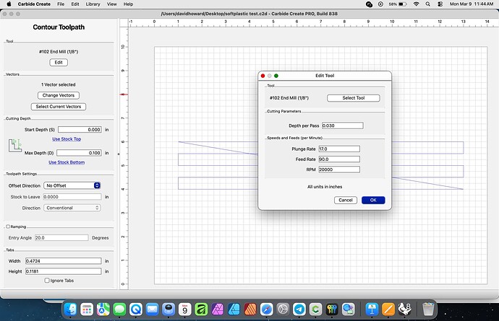Open Launchpad in the dock
499x321 pixels.
(87, 309)
